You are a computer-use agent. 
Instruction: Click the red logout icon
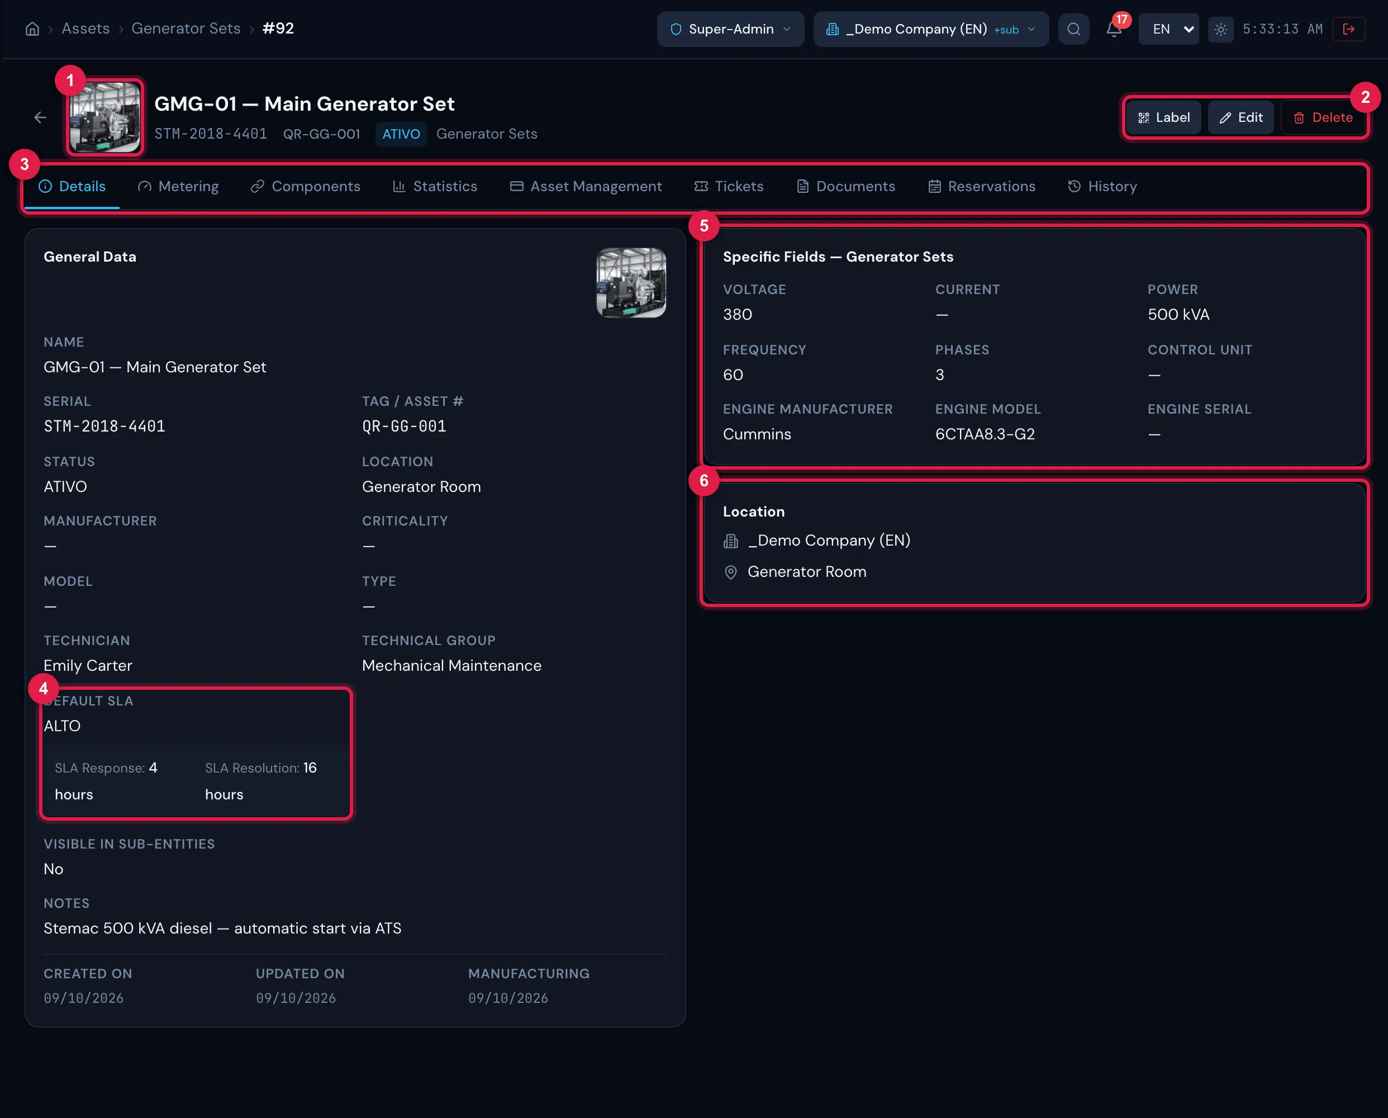pyautogui.click(x=1349, y=29)
